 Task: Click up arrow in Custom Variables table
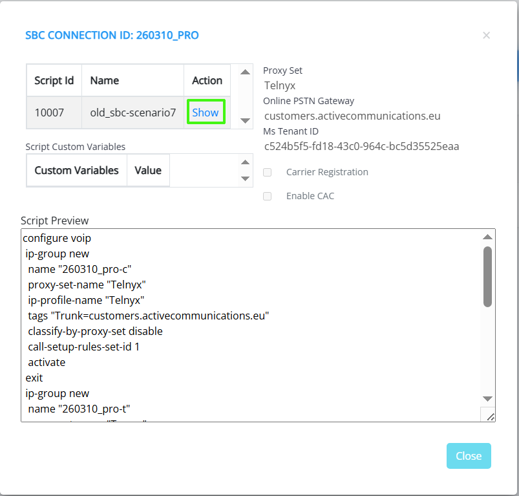245,163
